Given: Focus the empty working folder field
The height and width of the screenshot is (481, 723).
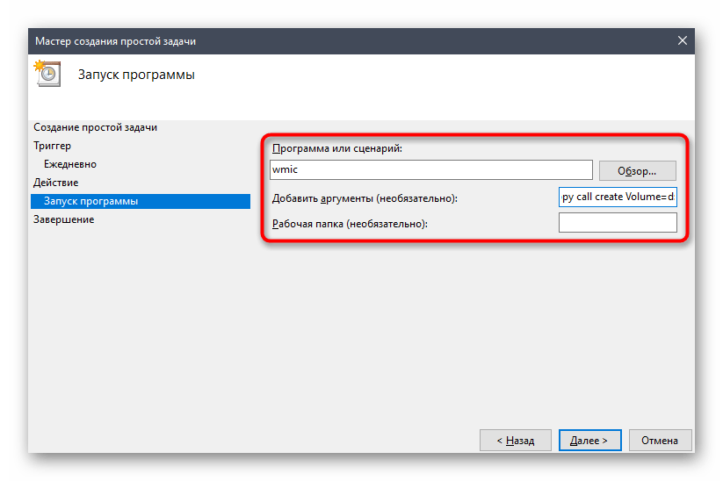Looking at the screenshot, I should coord(618,224).
